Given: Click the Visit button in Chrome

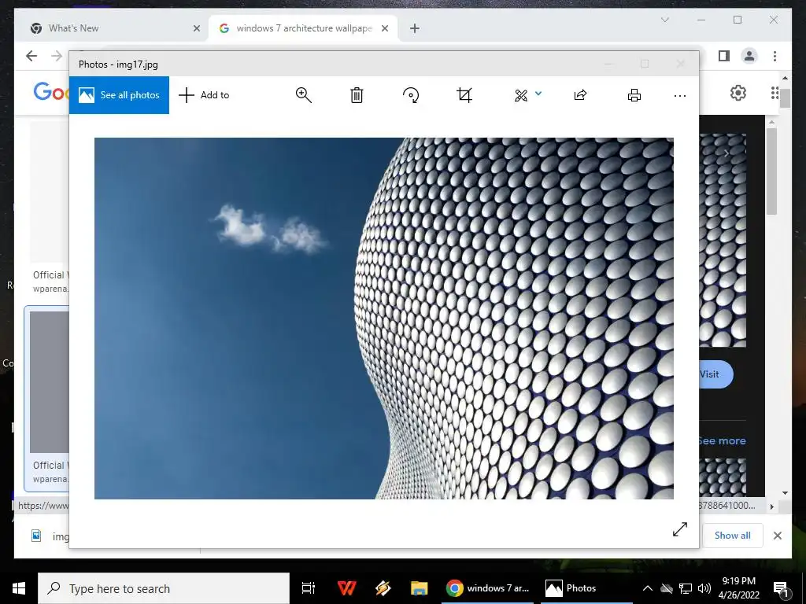Looking at the screenshot, I should coord(716,374).
